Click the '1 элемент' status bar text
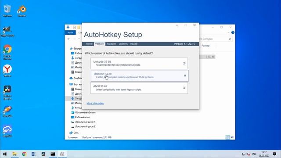The image size is (281, 158). pyautogui.click(x=73, y=137)
